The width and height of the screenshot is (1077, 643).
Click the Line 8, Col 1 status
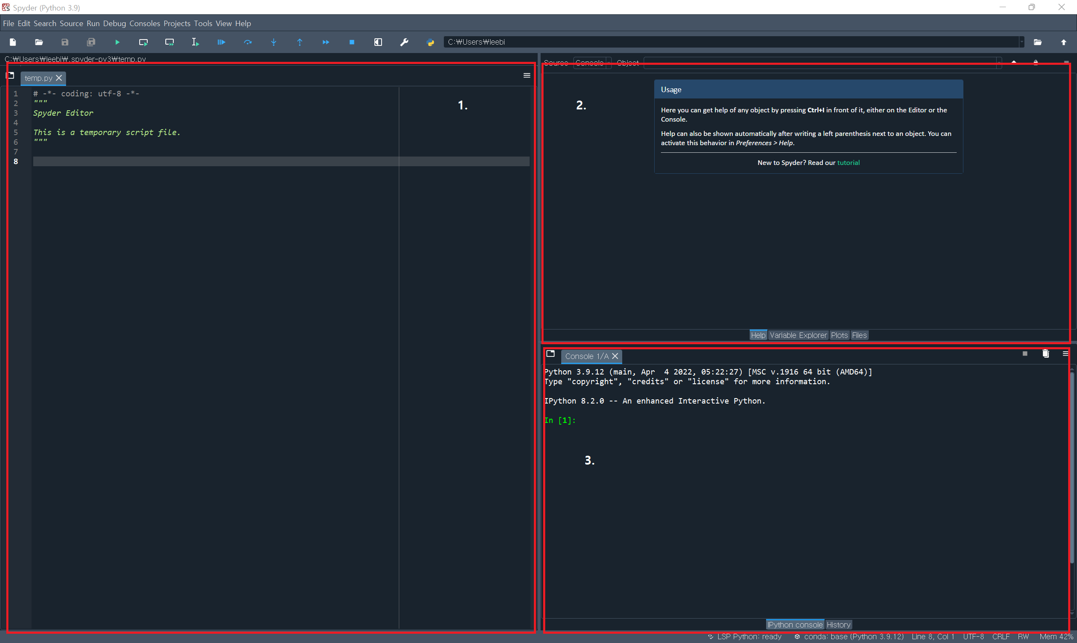point(933,637)
